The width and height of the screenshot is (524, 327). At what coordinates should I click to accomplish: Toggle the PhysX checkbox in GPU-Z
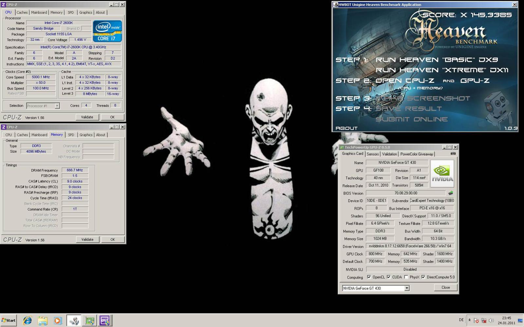(x=406, y=277)
